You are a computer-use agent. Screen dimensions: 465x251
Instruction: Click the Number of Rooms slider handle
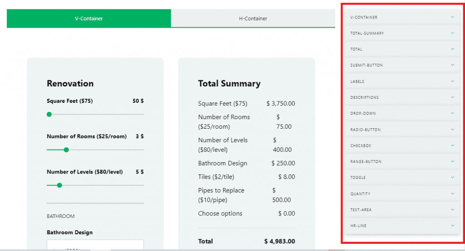[x=66, y=150]
